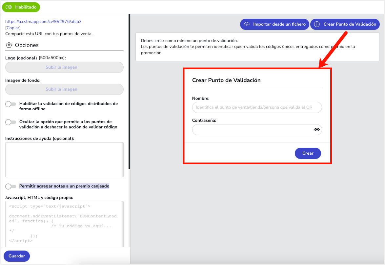
Task: Click the Opciones gear icon
Action: click(x=9, y=45)
